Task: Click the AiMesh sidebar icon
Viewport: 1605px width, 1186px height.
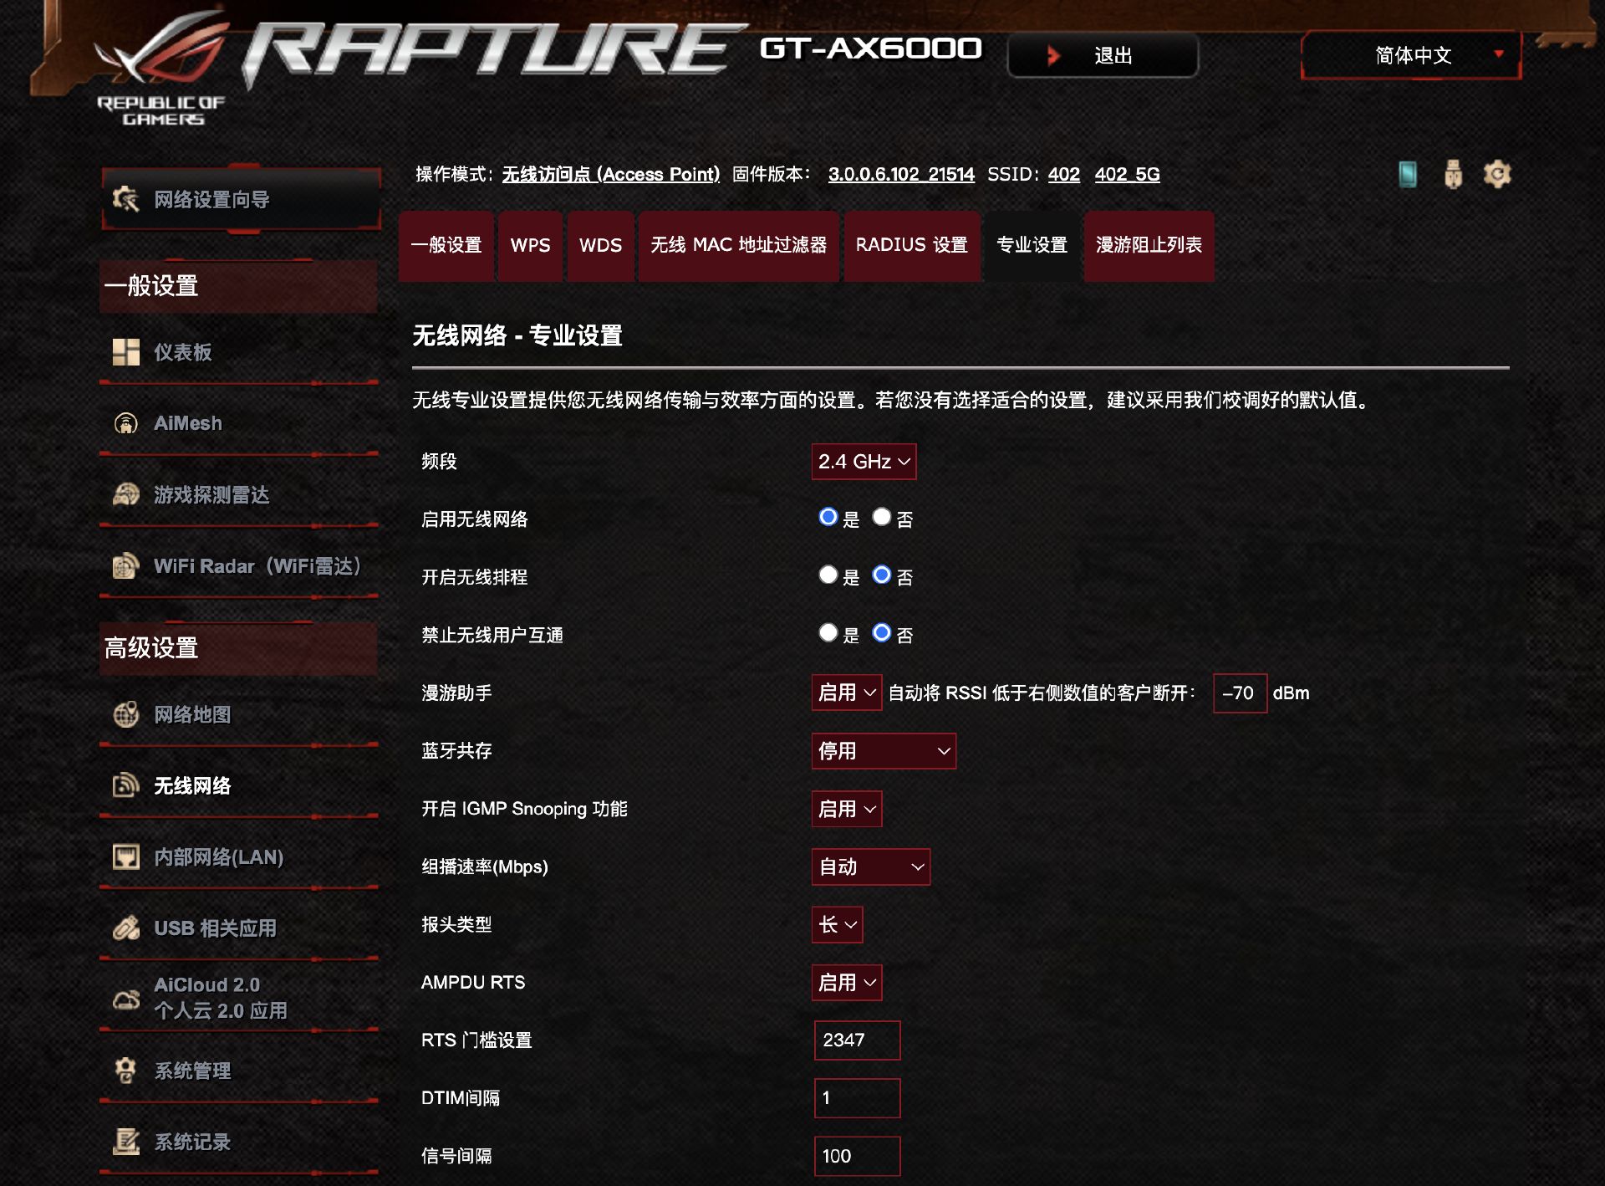Action: (x=126, y=423)
